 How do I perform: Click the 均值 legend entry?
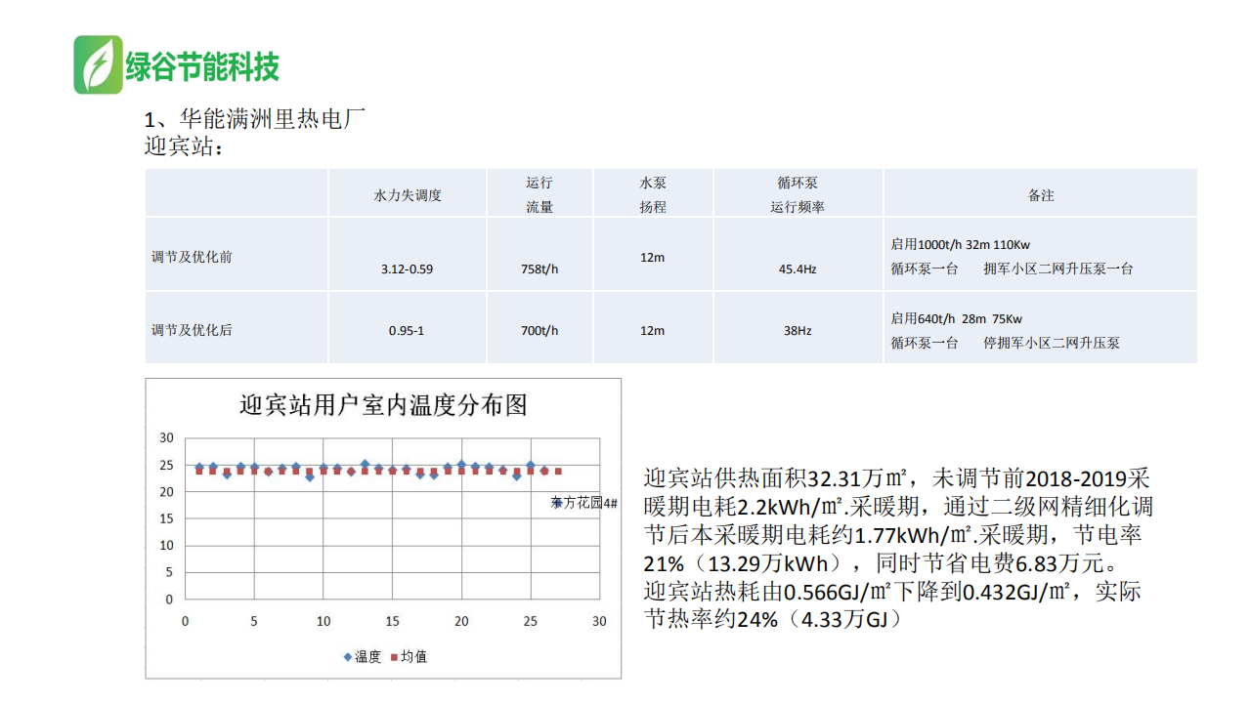(x=409, y=657)
